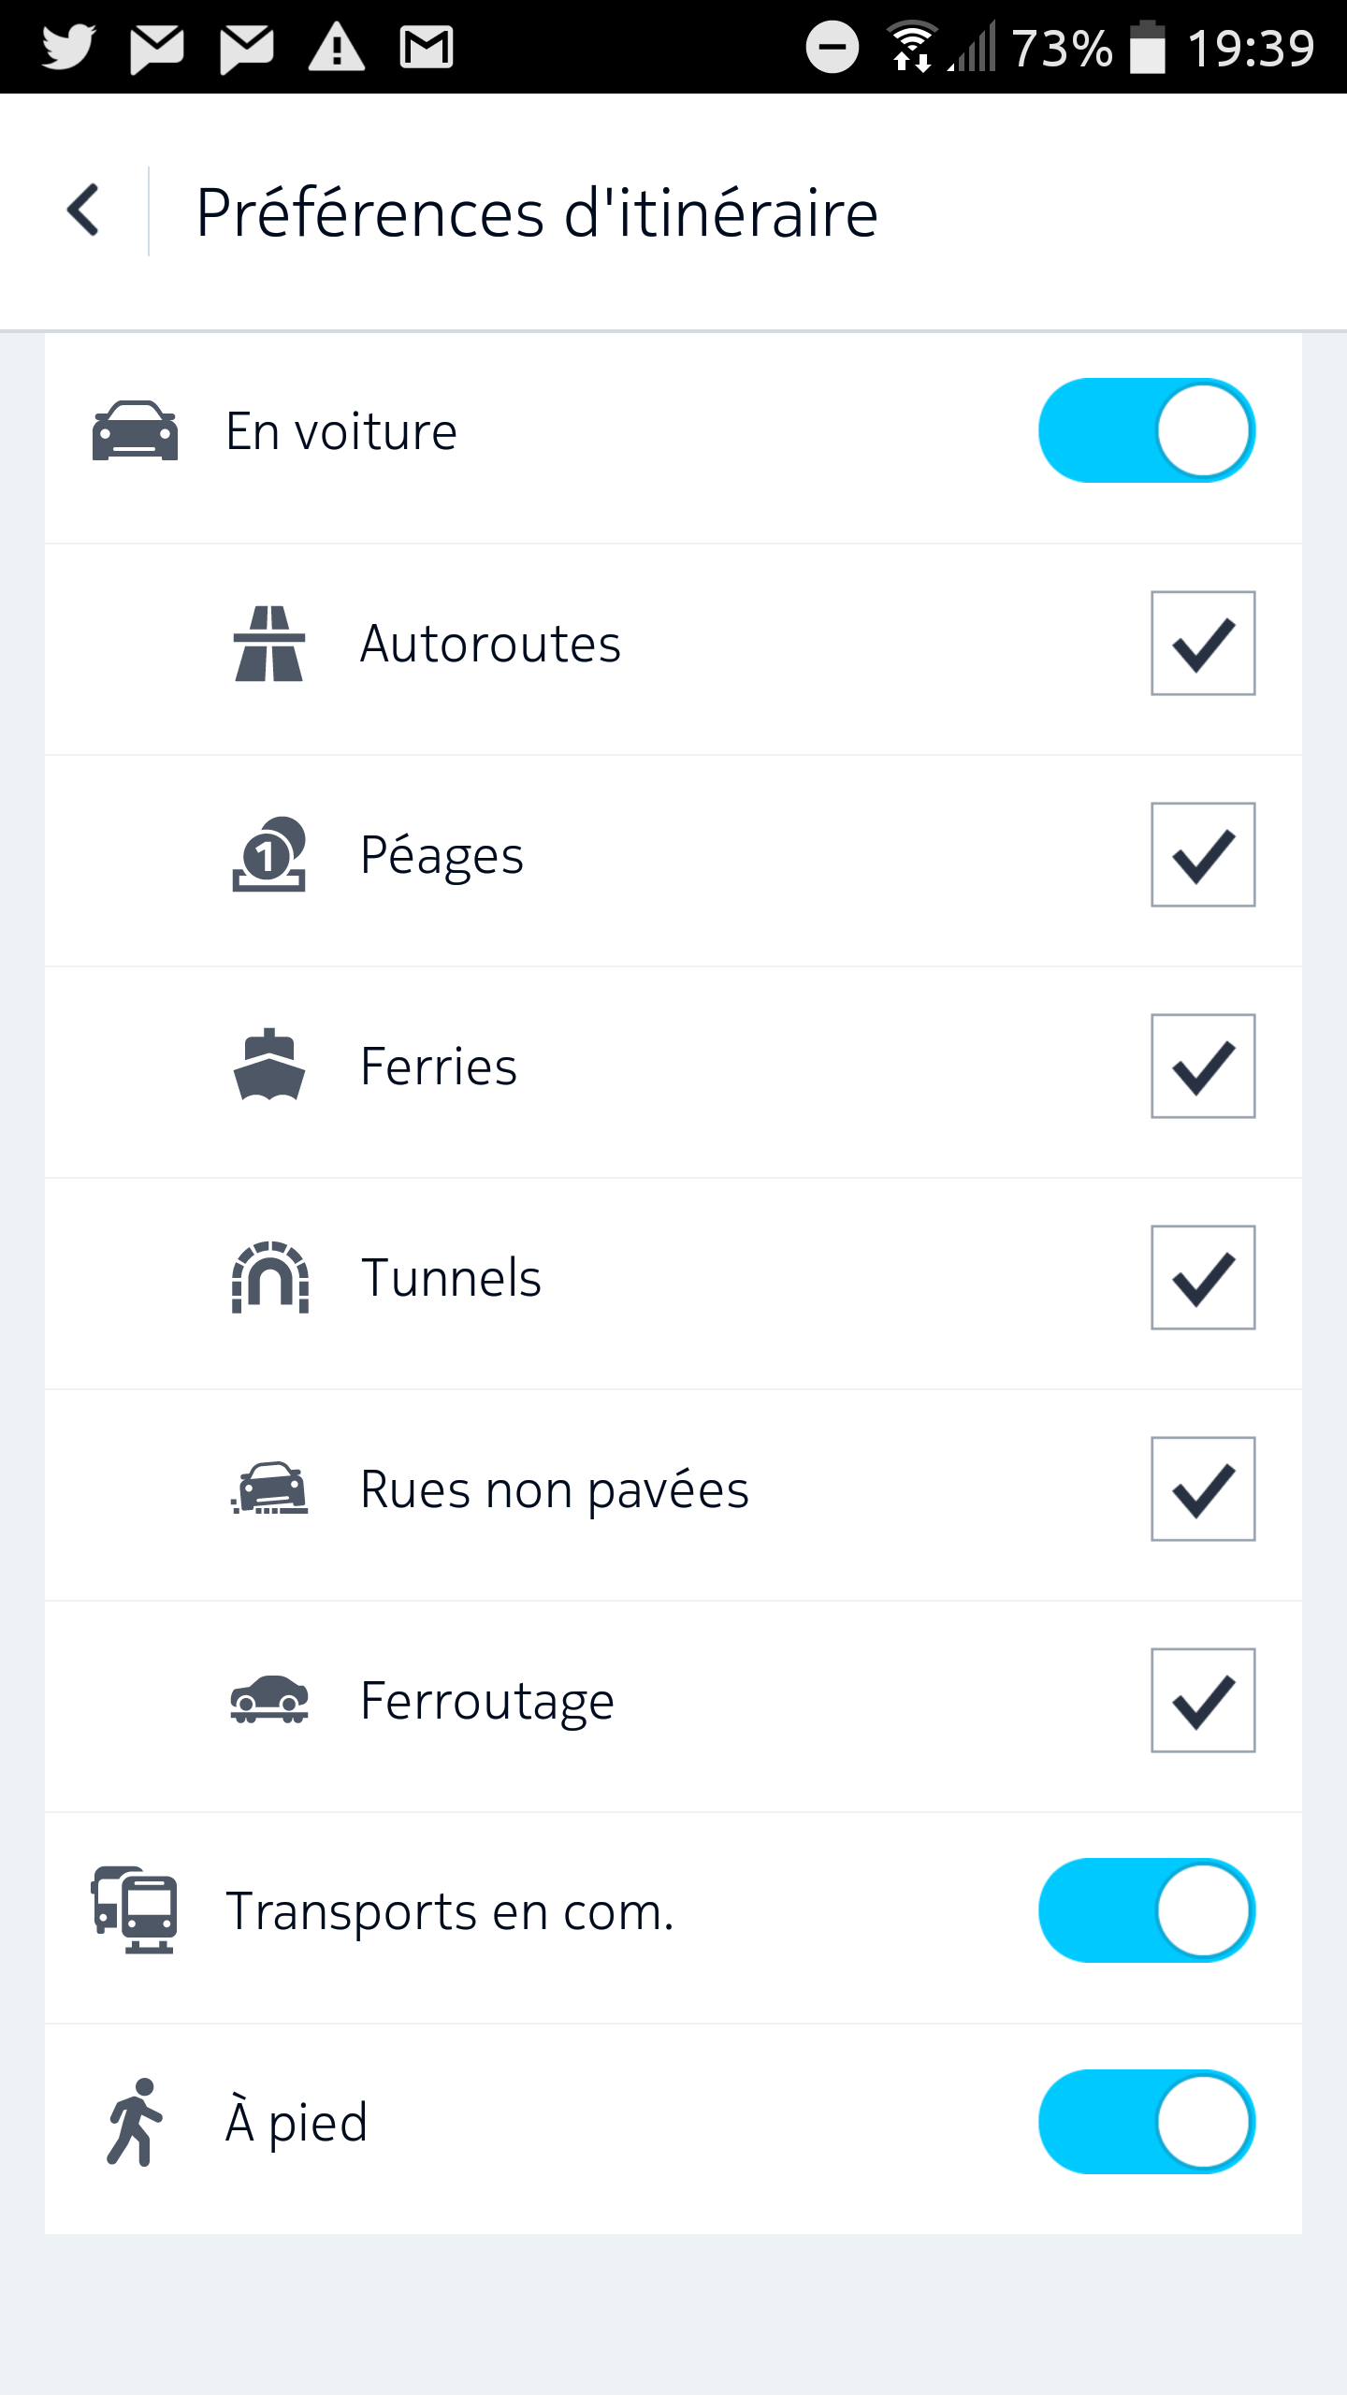The width and height of the screenshot is (1347, 2395).
Task: Tap the ferry boat icon
Action: 269,1066
